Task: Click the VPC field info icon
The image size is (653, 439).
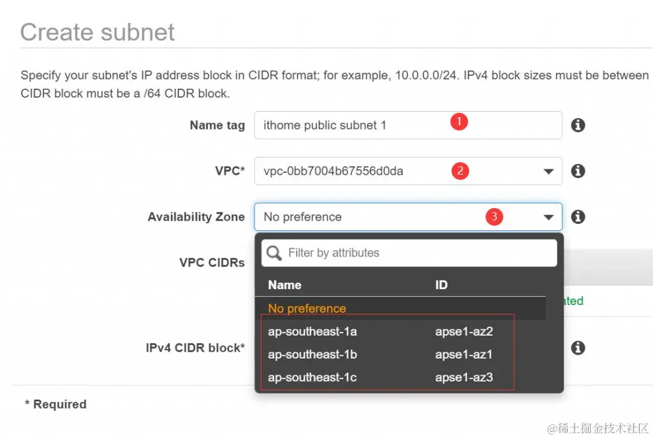Action: [578, 171]
